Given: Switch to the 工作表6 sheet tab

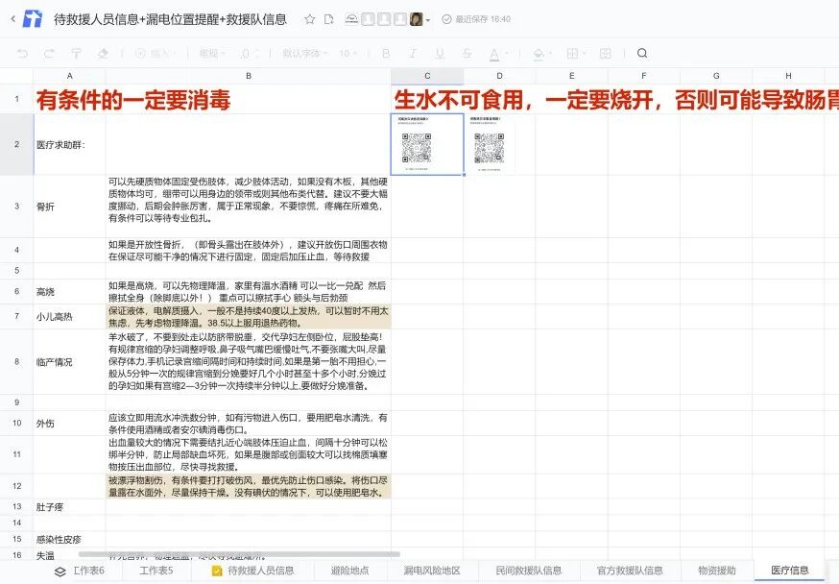Looking at the screenshot, I should [89, 571].
